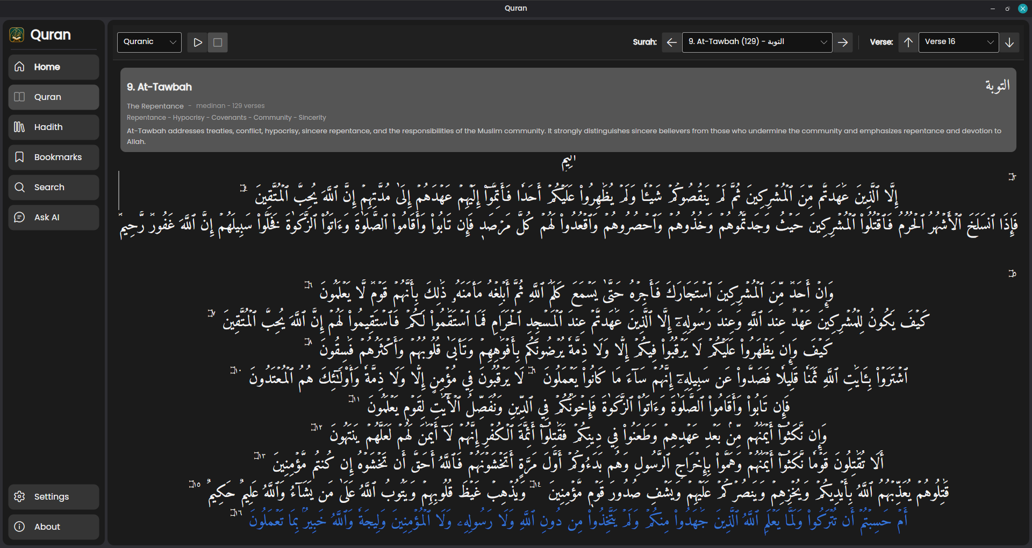The width and height of the screenshot is (1032, 548).
Task: Click the page marker icon above verse 6
Action: [1012, 273]
